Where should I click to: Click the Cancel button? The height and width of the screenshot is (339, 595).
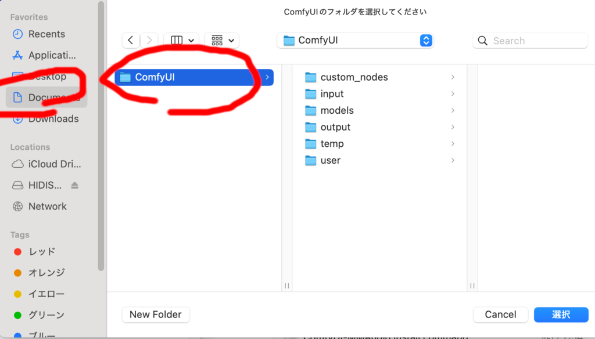(500, 315)
